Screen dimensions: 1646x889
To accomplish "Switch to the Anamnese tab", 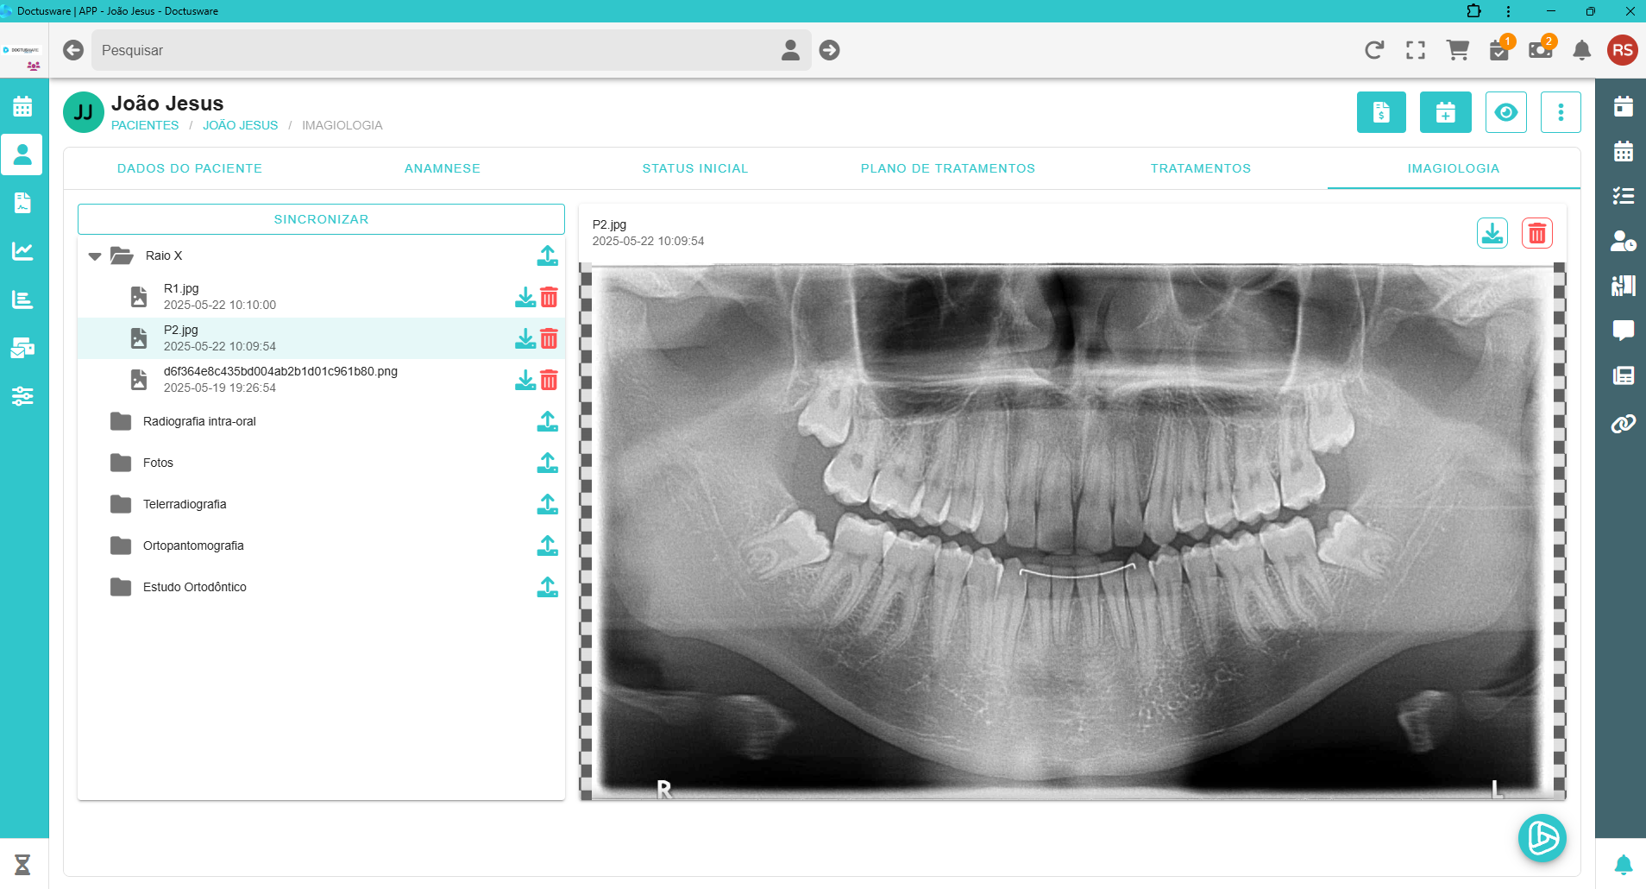I will pyautogui.click(x=442, y=168).
